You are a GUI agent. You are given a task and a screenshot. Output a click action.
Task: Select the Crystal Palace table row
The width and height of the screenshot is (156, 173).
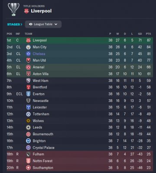pyautogui.click(x=80, y=147)
